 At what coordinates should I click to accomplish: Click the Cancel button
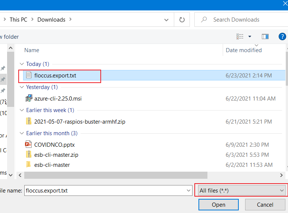coord(265,204)
